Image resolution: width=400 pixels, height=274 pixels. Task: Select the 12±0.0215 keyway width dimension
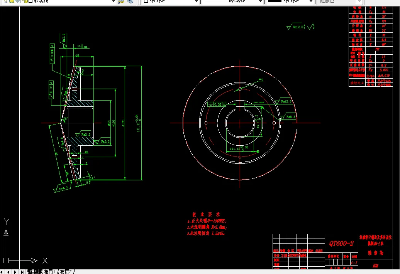pos(258,103)
